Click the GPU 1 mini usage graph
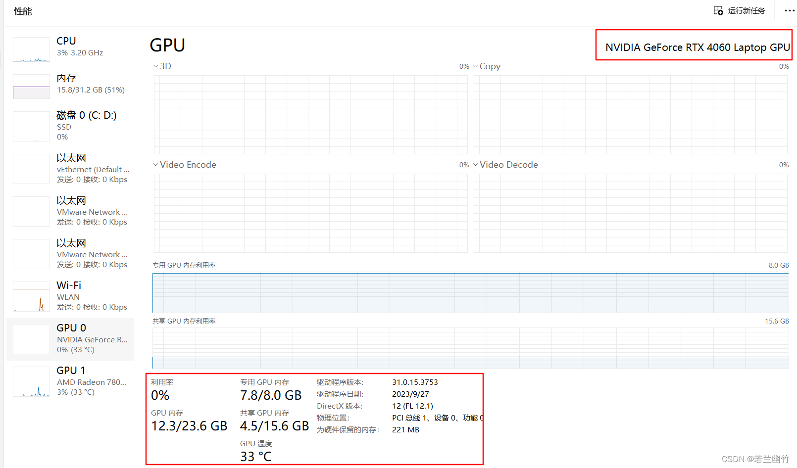This screenshot has width=797, height=468. click(x=31, y=381)
